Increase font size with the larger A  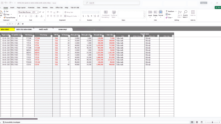tap(40, 12)
